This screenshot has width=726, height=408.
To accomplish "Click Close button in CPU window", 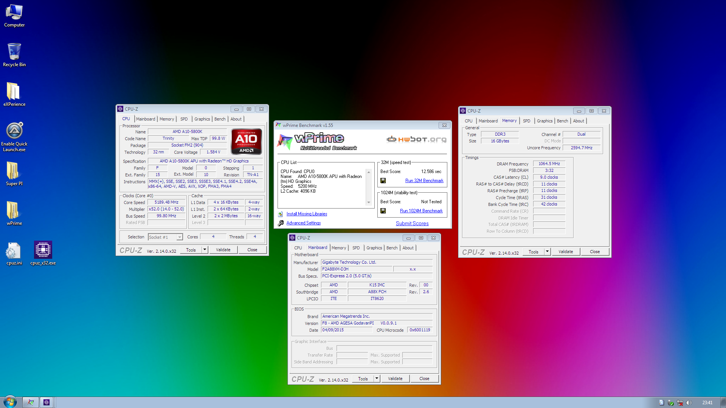I will point(252,250).
